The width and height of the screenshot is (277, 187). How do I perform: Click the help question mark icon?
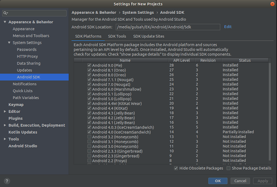click(7, 181)
